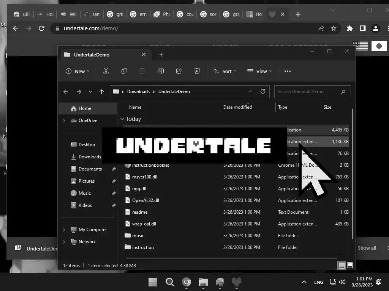The height and width of the screenshot is (291, 389).
Task: Click Chrome's back arrow button
Action: click(16, 28)
